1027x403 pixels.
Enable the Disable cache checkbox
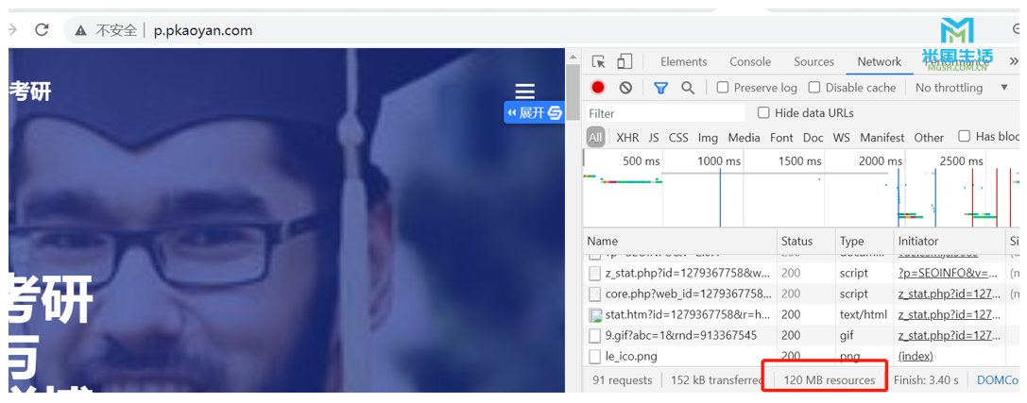814,87
